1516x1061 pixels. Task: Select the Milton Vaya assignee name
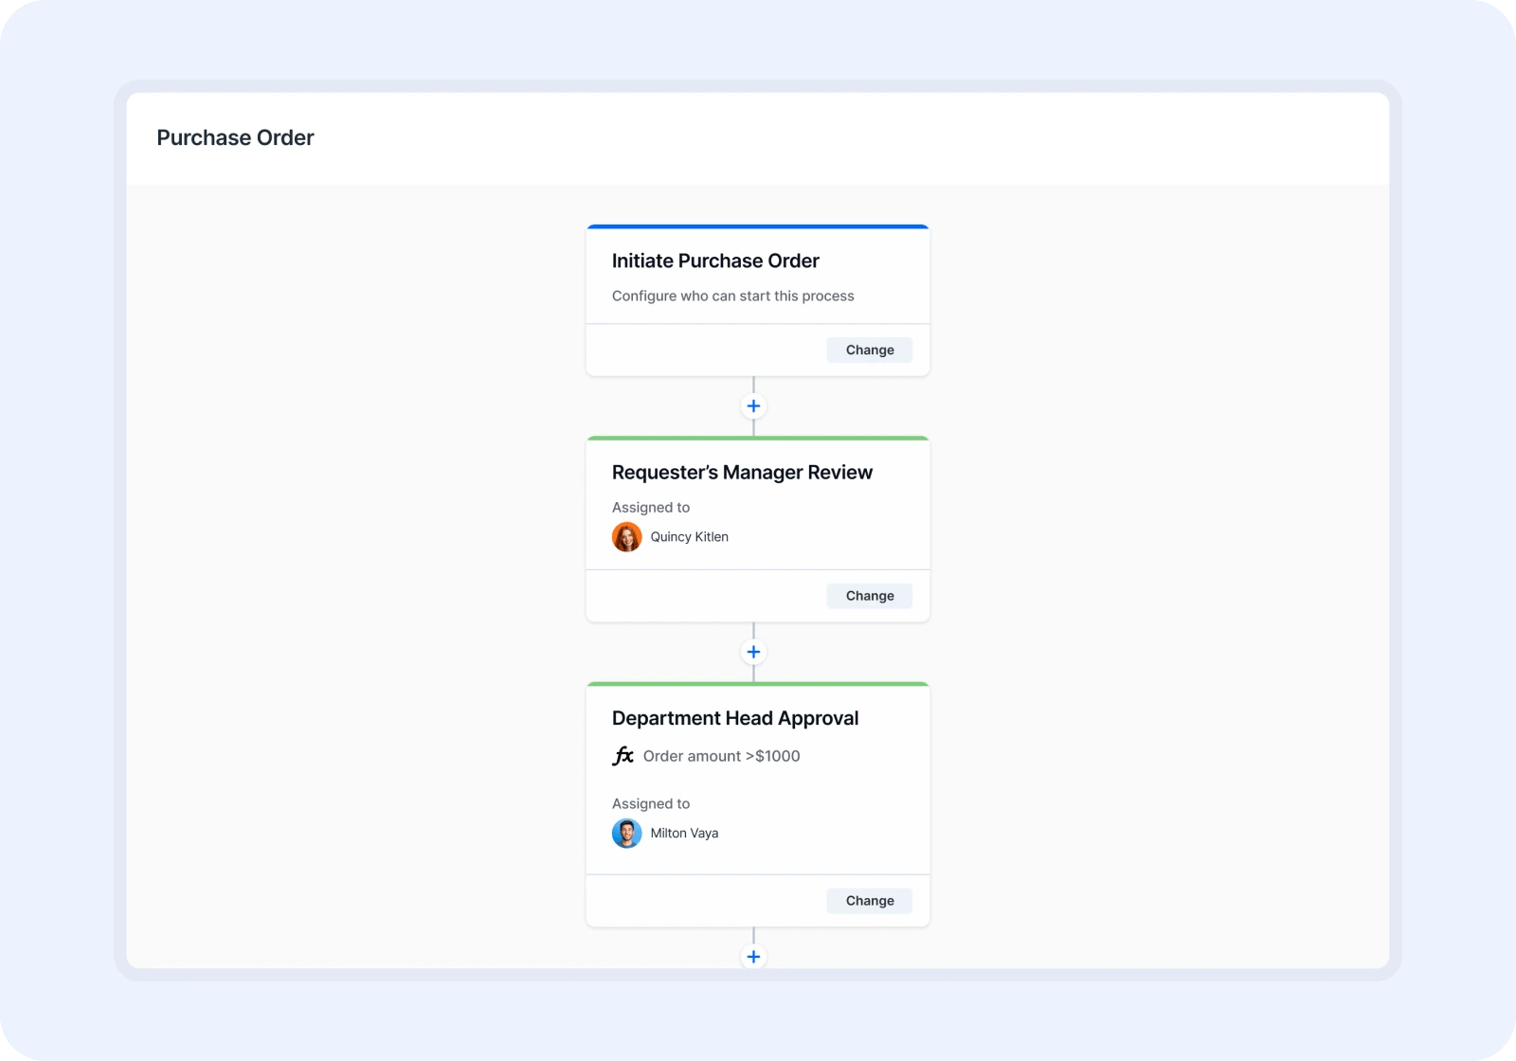tap(684, 834)
